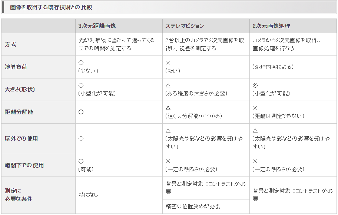Click the 演算負荷 row header
This screenshot has height=215, width=338.
point(16,67)
